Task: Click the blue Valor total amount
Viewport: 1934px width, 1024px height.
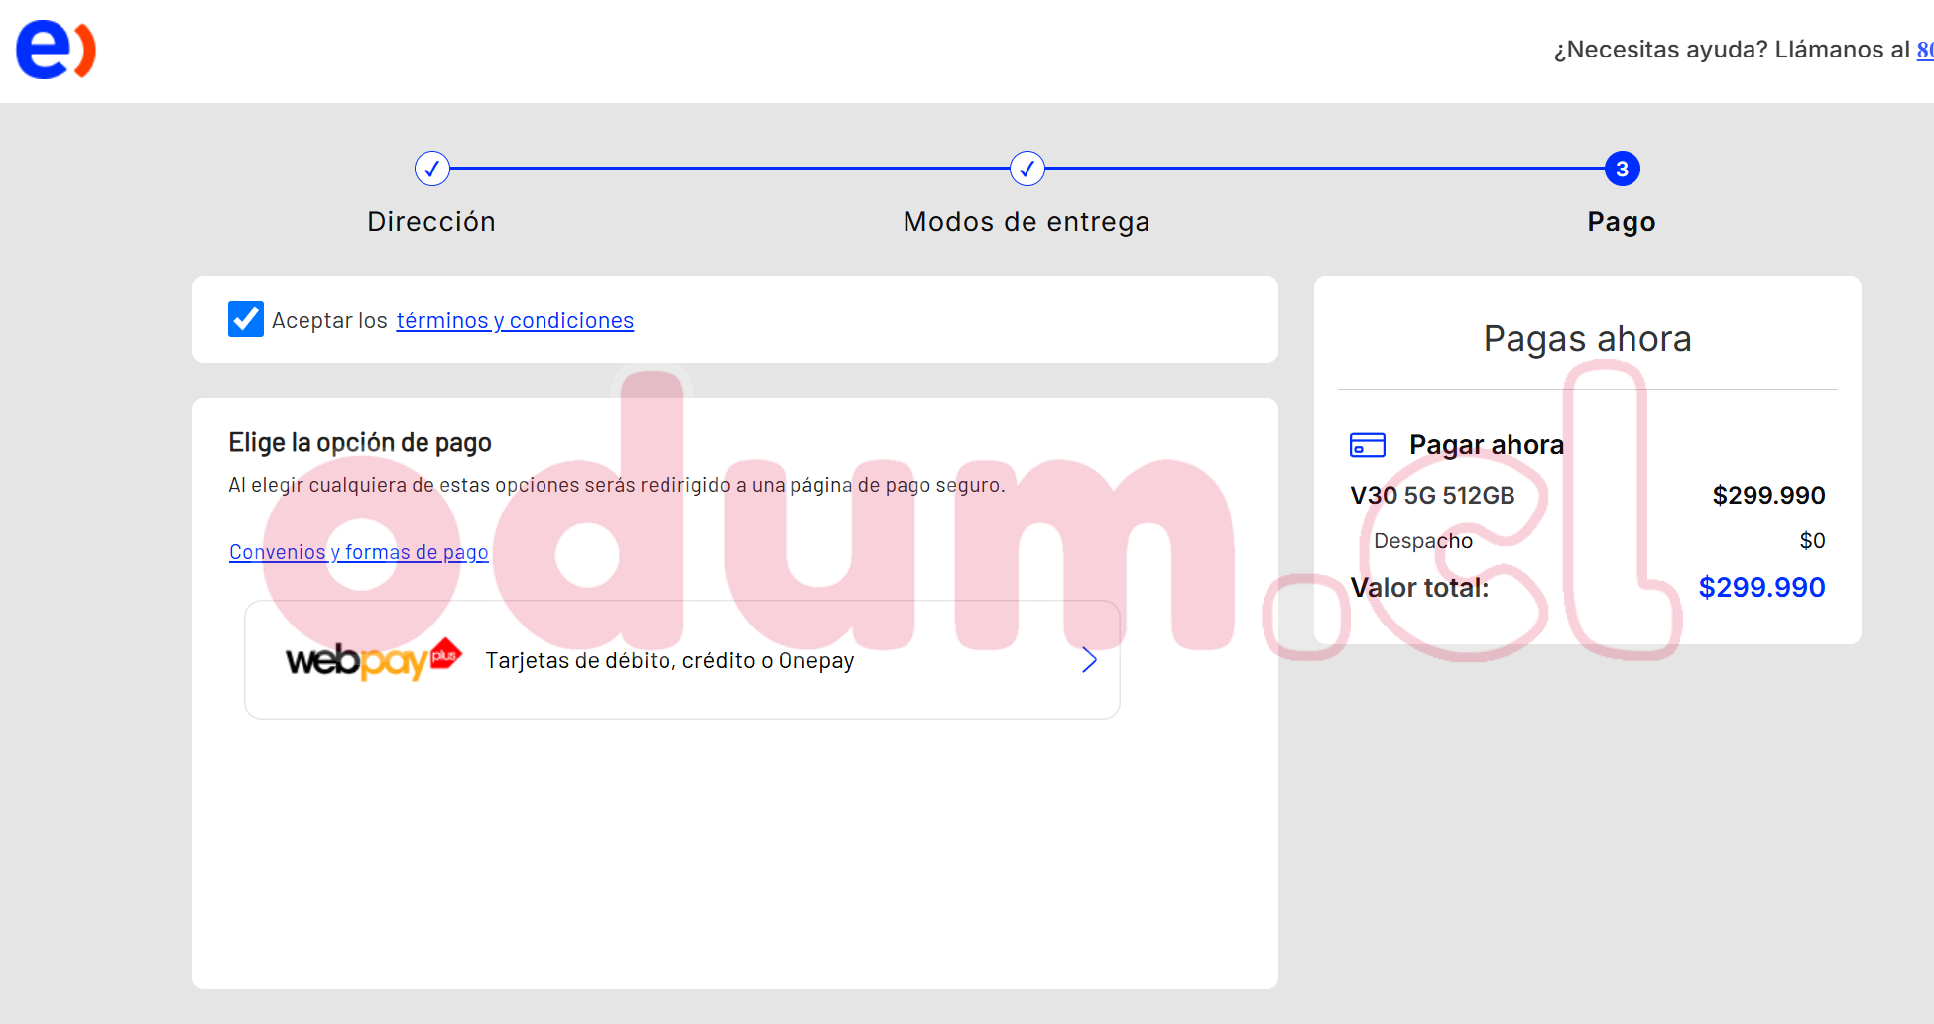Action: pyautogui.click(x=1761, y=587)
